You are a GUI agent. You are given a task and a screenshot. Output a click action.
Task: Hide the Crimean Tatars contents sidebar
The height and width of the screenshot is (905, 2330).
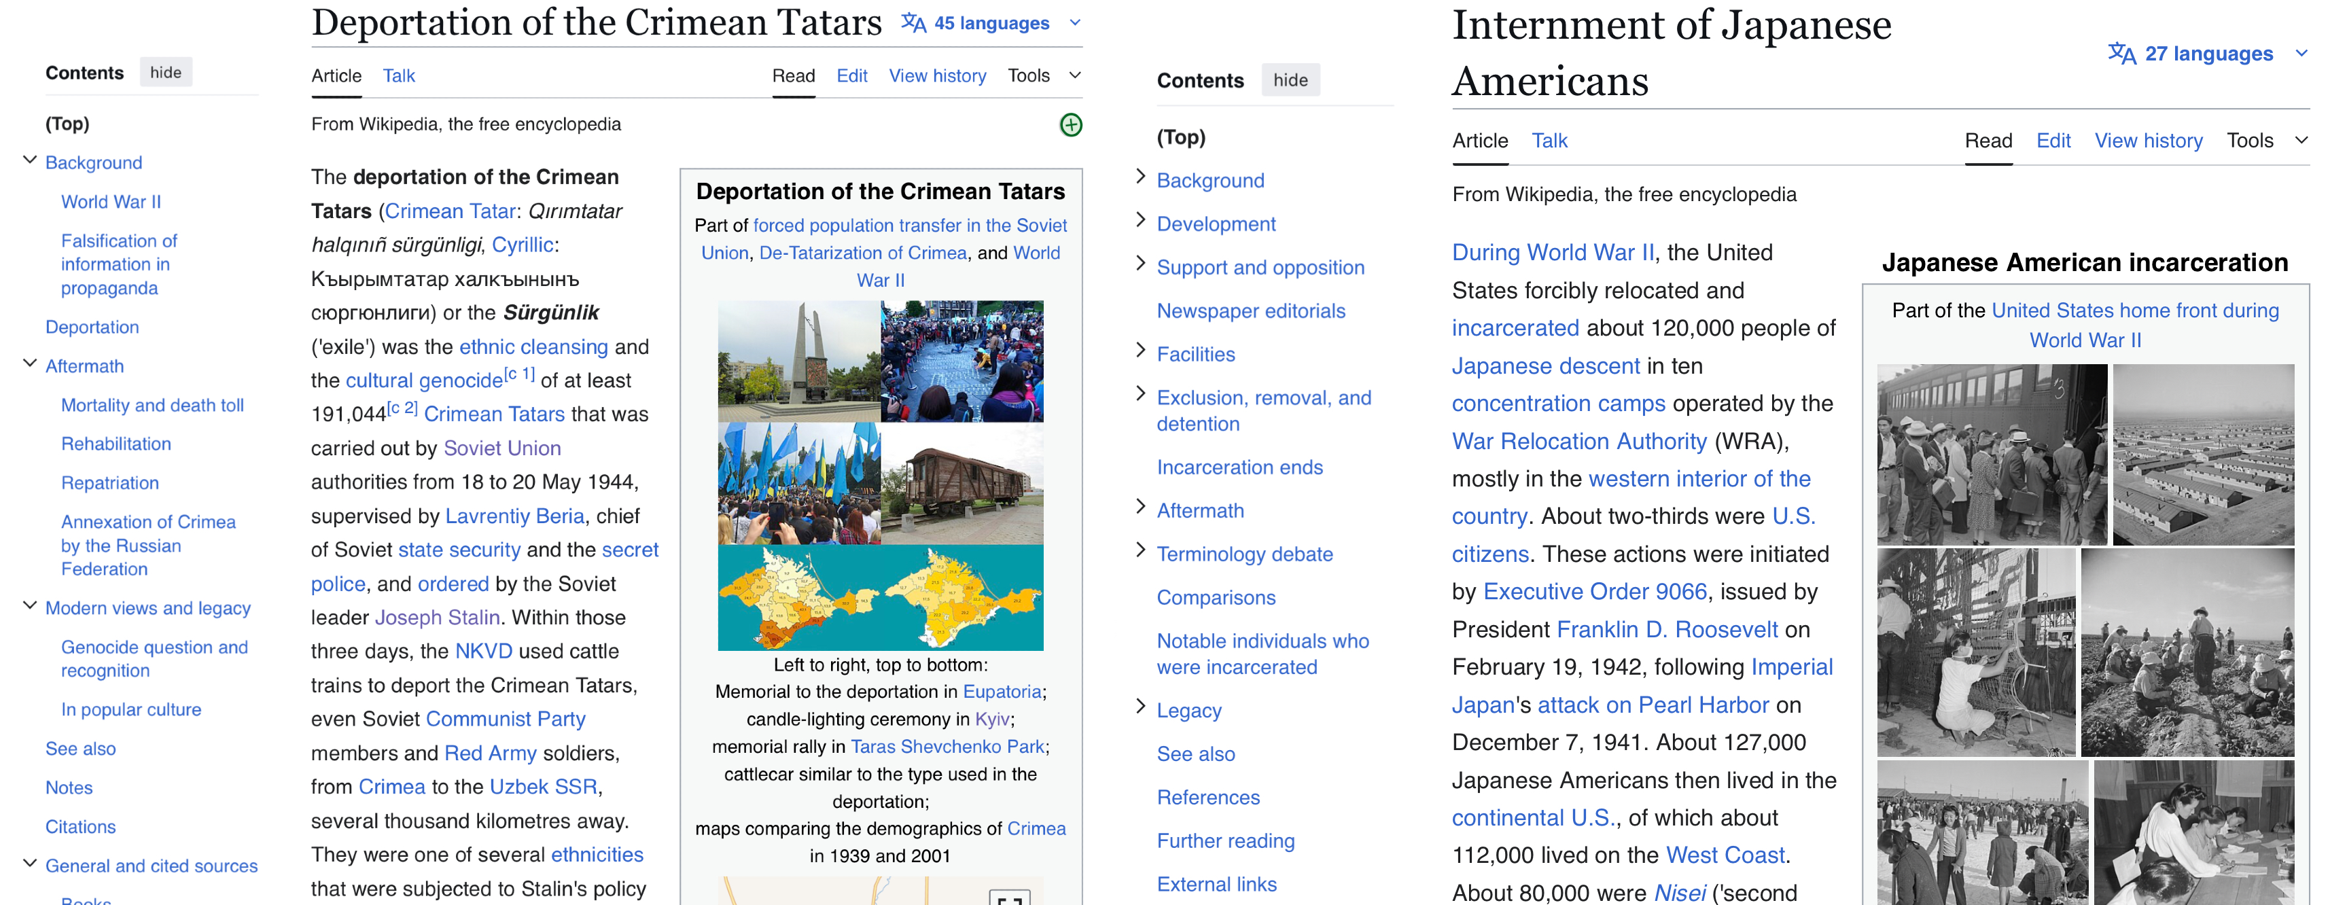(x=166, y=72)
